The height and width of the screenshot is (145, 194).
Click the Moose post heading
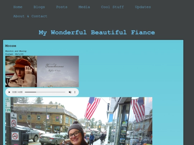point(11,46)
